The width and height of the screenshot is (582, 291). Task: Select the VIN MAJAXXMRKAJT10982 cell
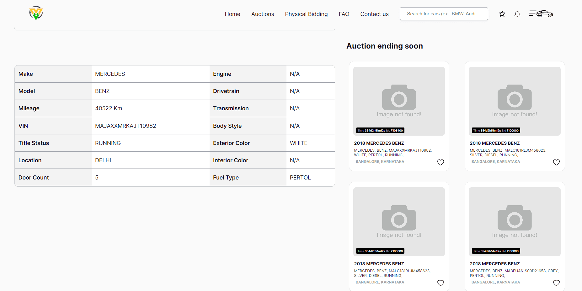(125, 126)
